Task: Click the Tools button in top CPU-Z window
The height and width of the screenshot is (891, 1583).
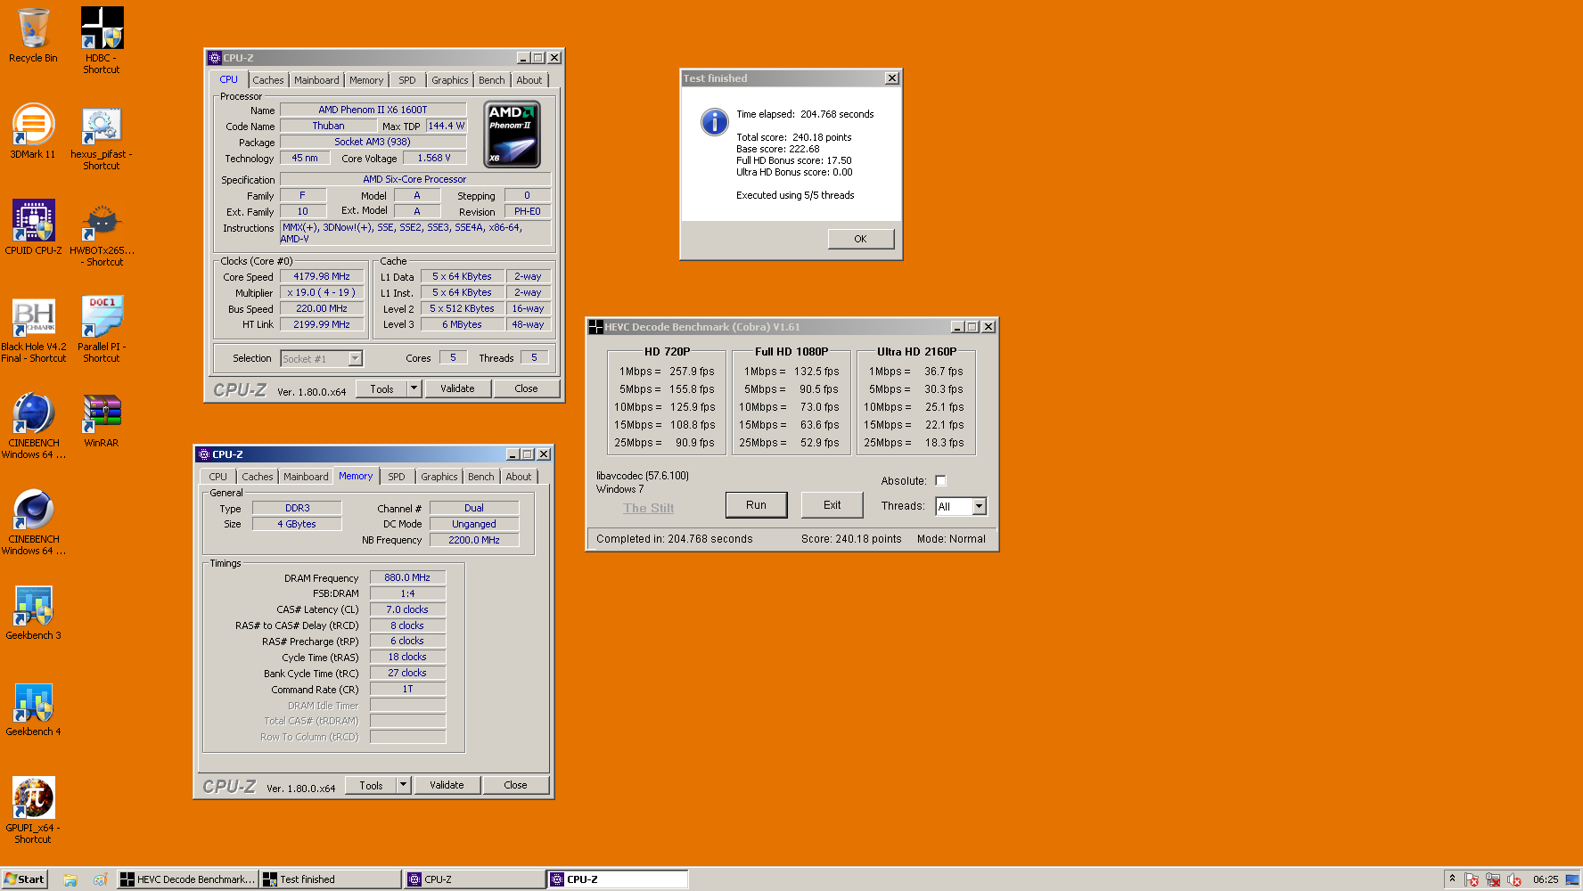Action: pyautogui.click(x=381, y=388)
